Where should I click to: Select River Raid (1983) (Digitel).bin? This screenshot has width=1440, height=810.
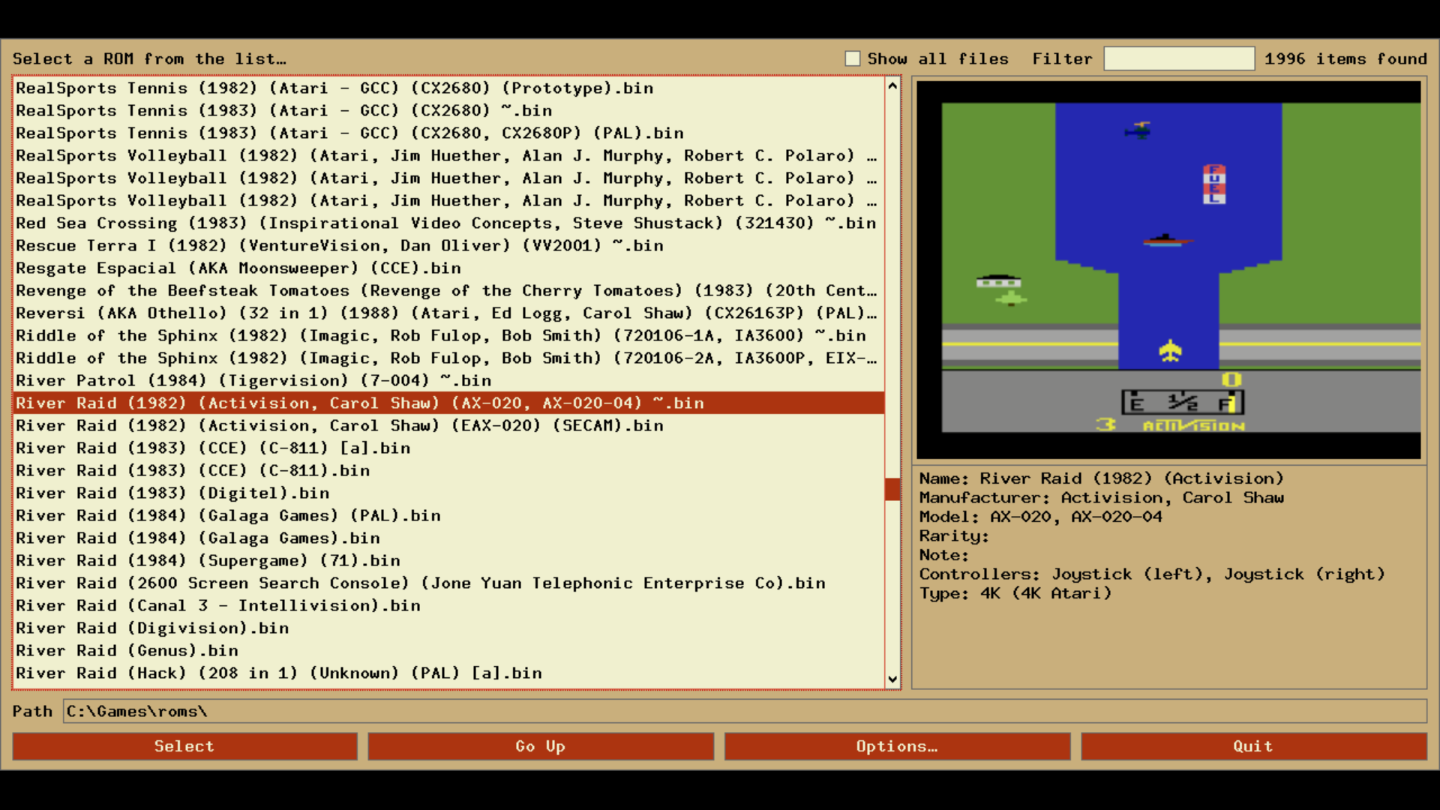[448, 493]
